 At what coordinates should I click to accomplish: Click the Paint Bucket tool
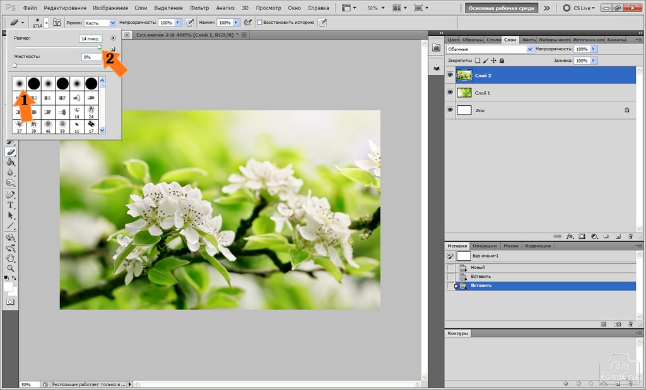(11, 162)
